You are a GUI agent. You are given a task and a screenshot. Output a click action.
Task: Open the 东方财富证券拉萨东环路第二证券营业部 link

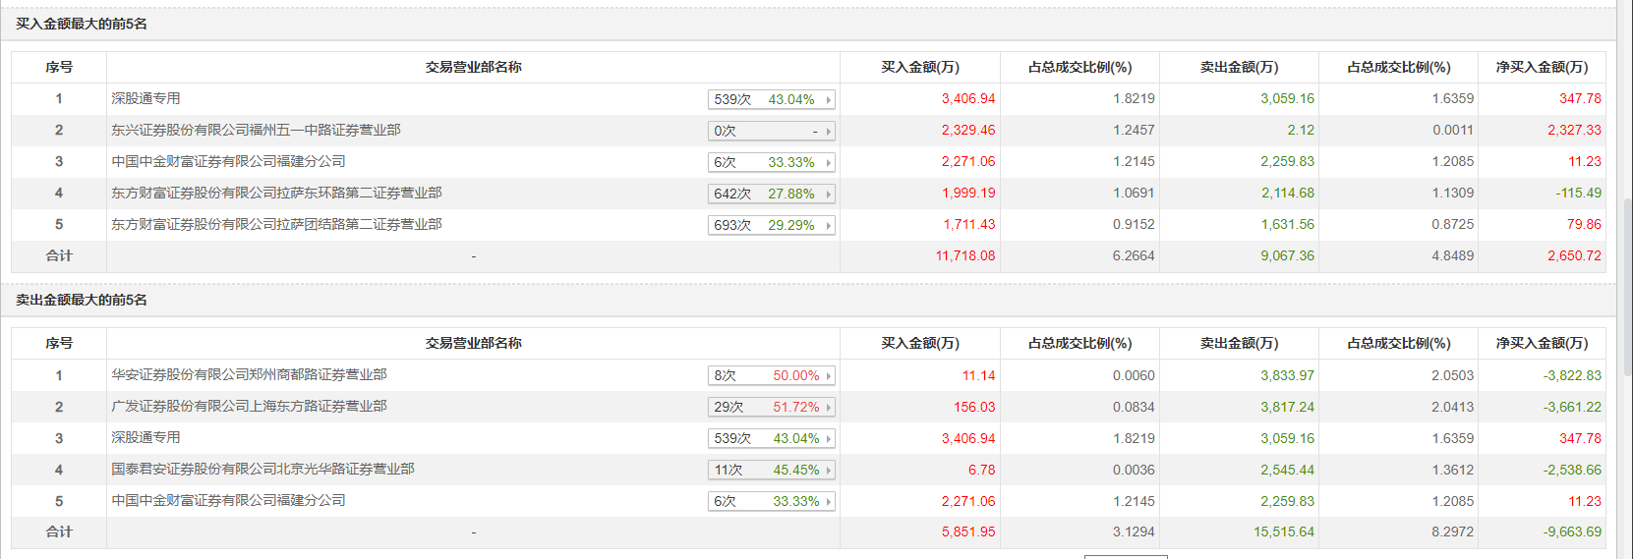[276, 193]
